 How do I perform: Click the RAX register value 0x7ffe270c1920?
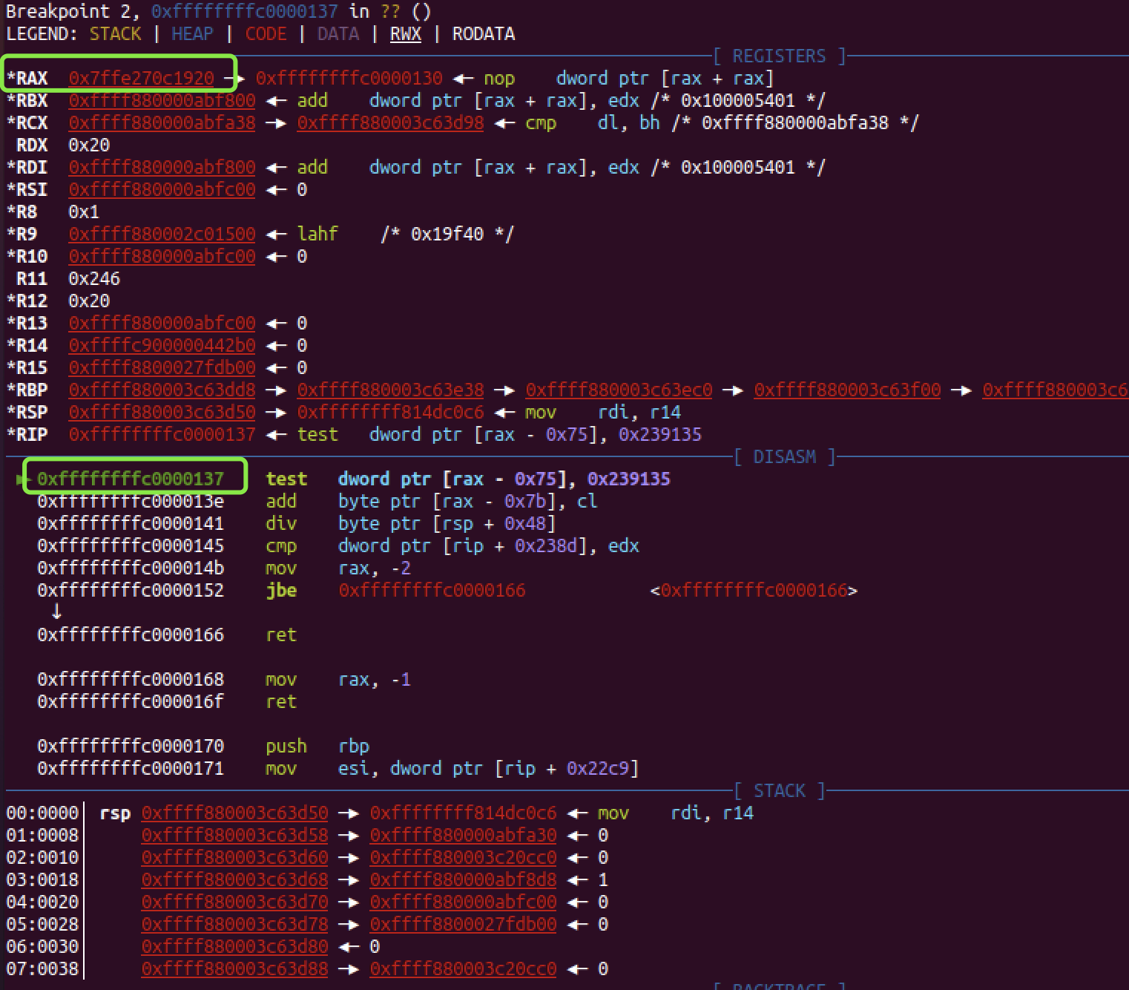141,79
